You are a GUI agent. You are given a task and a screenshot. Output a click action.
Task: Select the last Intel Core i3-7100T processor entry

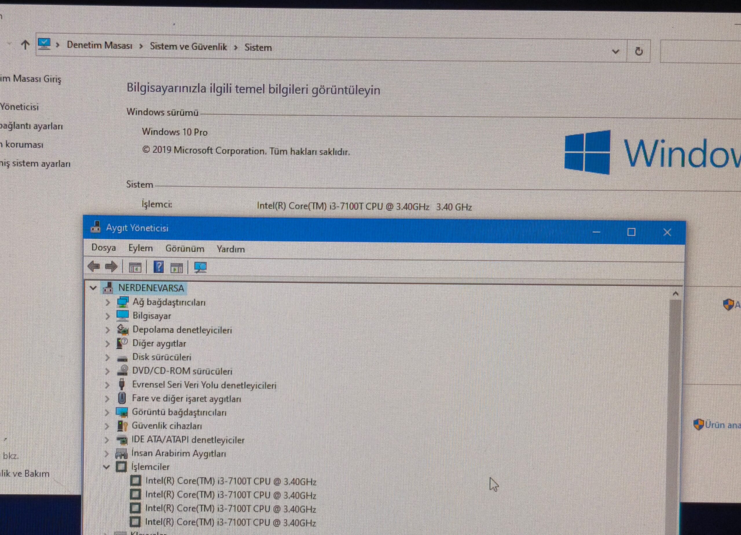point(230,522)
